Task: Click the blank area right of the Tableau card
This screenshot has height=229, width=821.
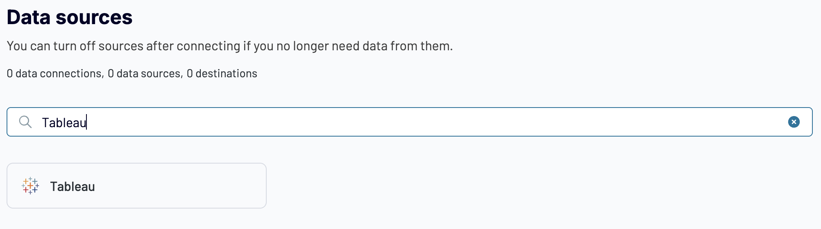Action: [x=533, y=186]
